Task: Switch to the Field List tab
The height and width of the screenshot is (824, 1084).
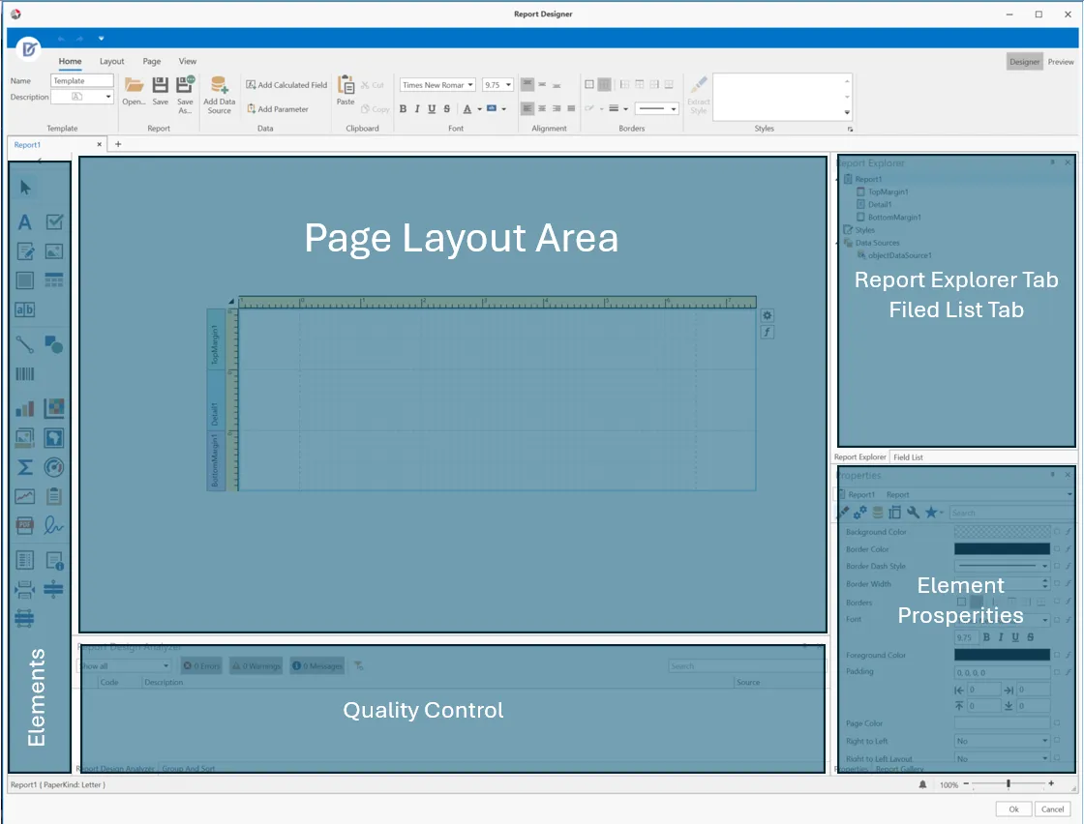Action: click(x=908, y=457)
